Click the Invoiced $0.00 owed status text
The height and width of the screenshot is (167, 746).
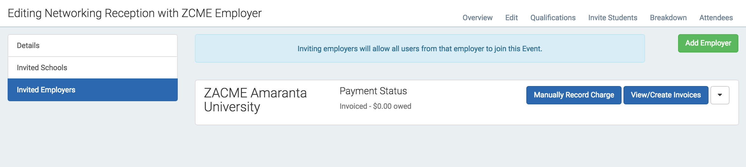click(375, 106)
